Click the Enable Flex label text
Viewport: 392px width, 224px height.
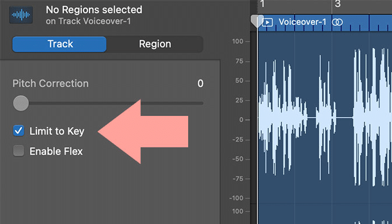pos(56,151)
